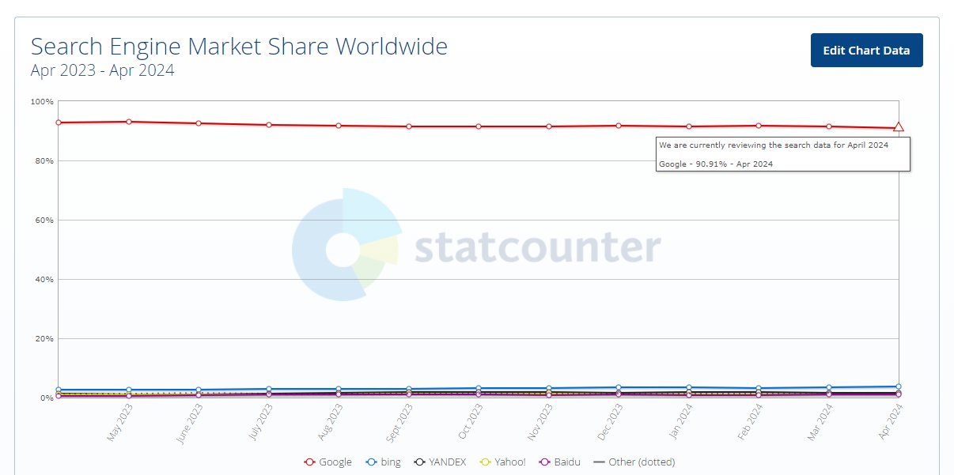954x475 pixels.
Task: Click the Search Engine Market Share Worldwide title
Action: coord(239,47)
